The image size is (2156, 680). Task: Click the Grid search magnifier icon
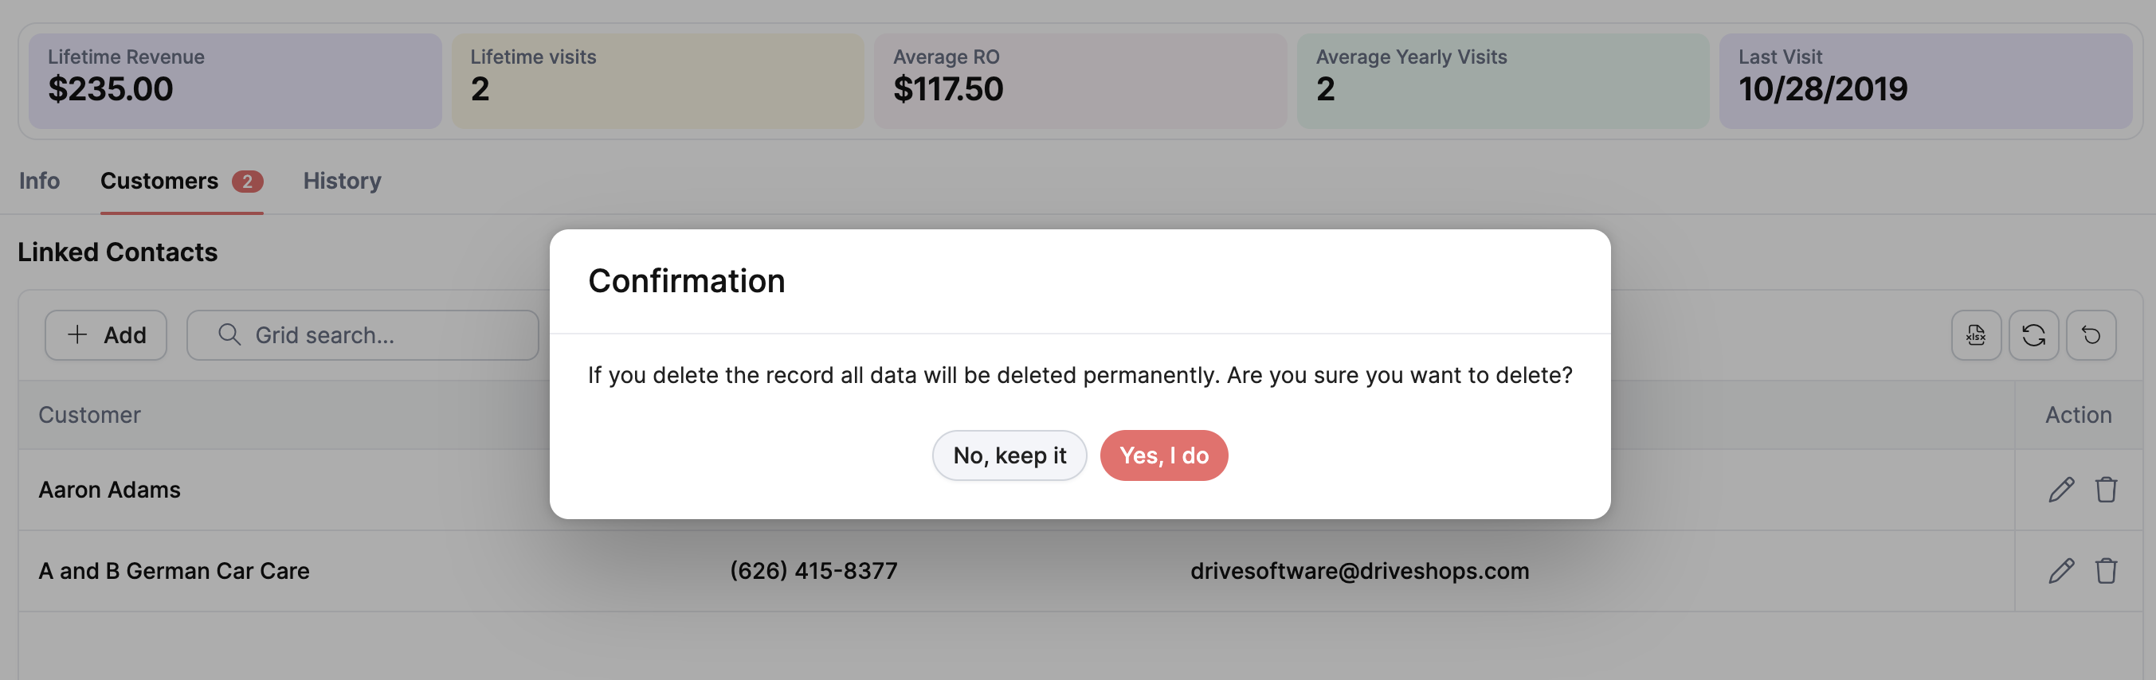[x=229, y=334]
